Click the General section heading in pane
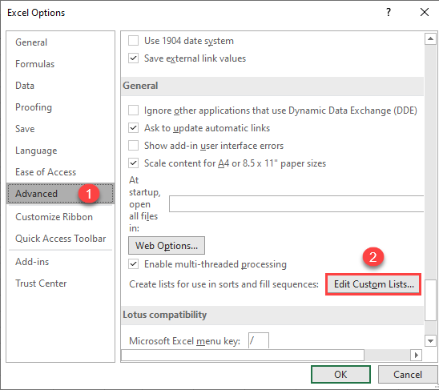 140,86
